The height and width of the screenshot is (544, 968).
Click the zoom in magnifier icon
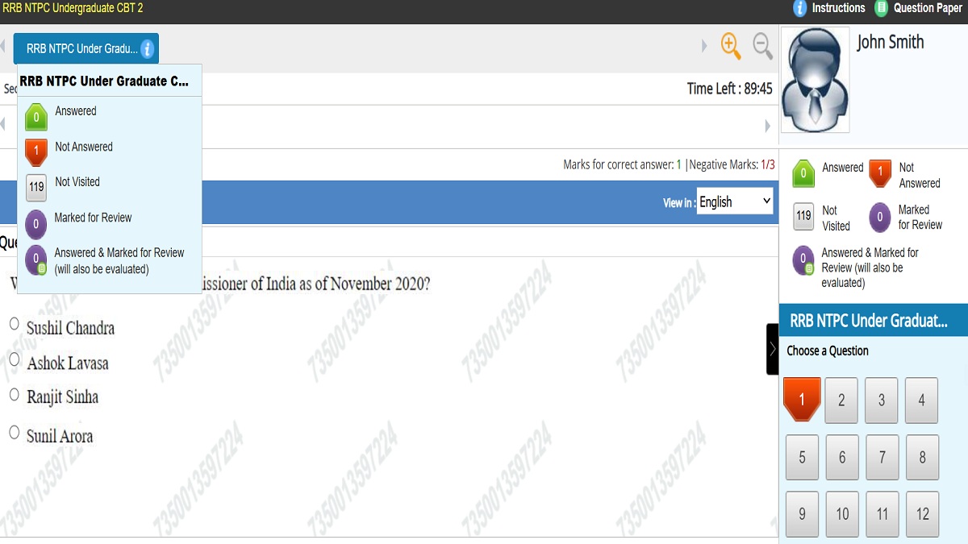coord(731,46)
